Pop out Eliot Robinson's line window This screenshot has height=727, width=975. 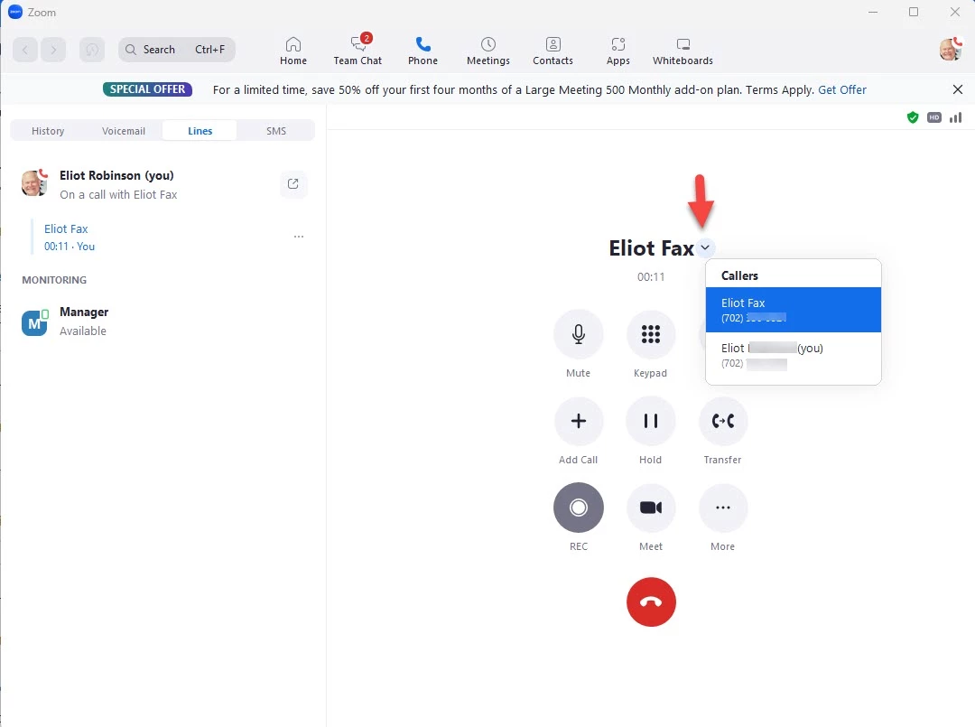[x=292, y=184]
